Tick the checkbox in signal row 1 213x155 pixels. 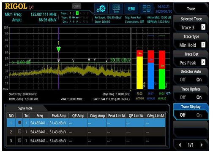coord(19,123)
